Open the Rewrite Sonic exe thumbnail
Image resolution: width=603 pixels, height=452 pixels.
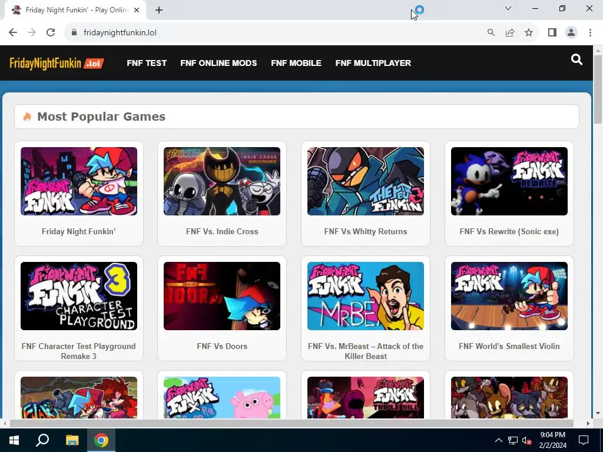[x=509, y=181]
